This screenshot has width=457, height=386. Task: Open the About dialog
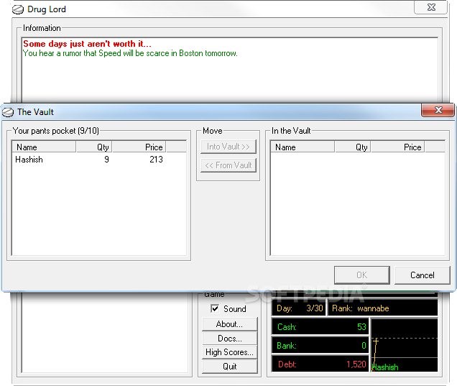coord(229,324)
